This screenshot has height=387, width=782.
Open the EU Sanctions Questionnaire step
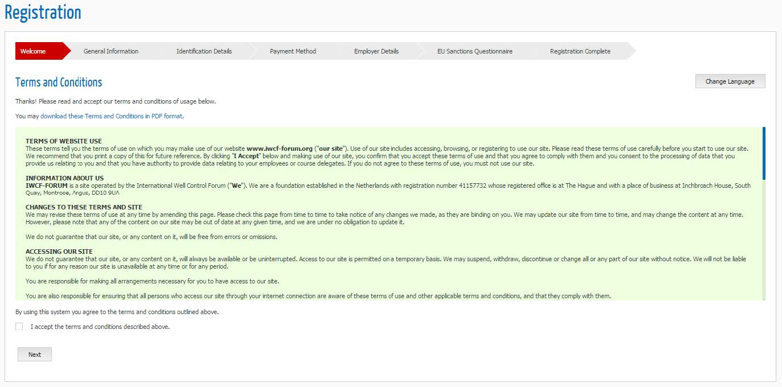click(x=474, y=51)
